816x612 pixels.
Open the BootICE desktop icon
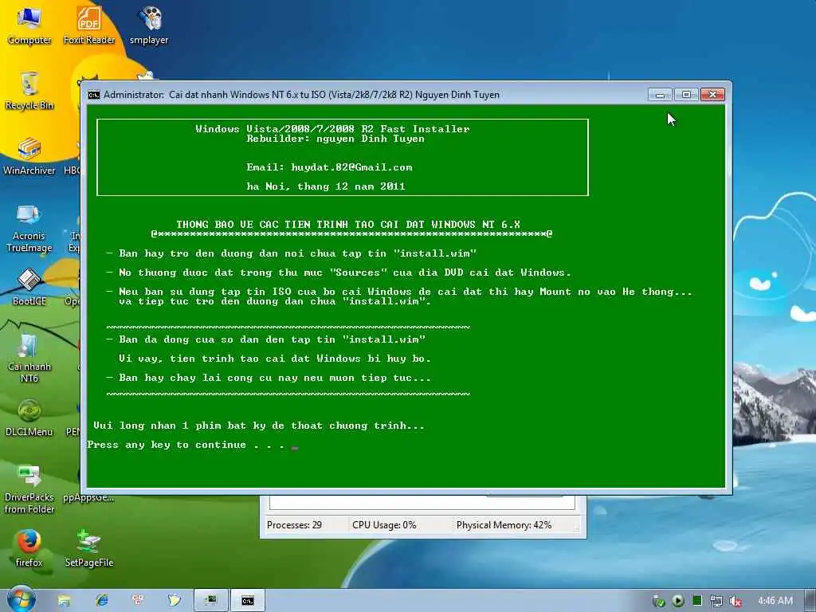[29, 287]
